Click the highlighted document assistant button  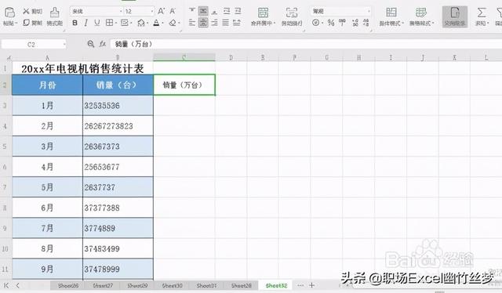455,16
